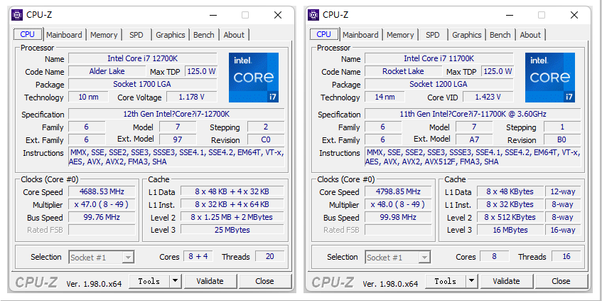Click the Revision value B0

click(562, 139)
